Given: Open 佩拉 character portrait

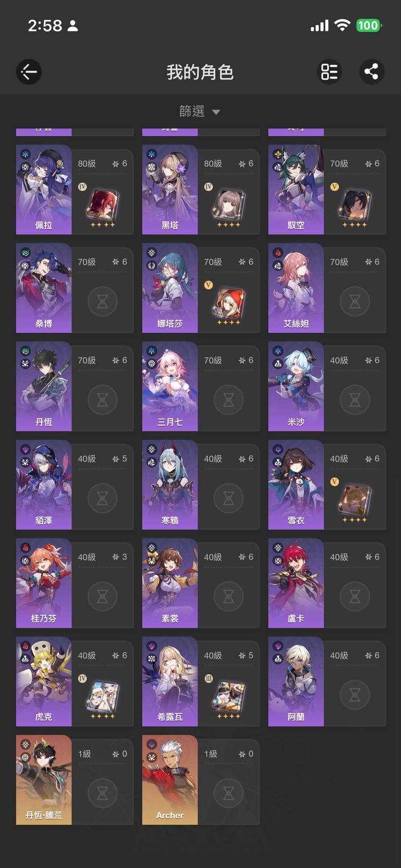Looking at the screenshot, I should pyautogui.click(x=44, y=189).
